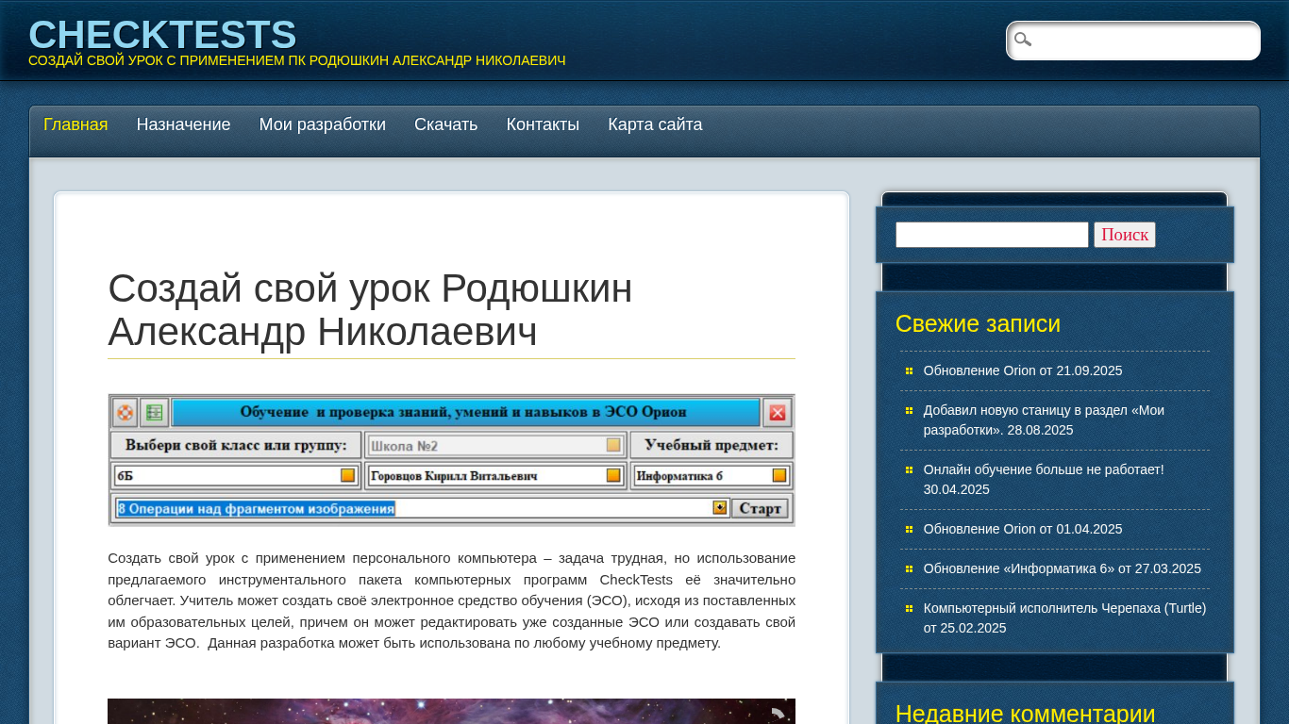Open the Мои разработки menu item
The width and height of the screenshot is (1289, 724).
322,124
